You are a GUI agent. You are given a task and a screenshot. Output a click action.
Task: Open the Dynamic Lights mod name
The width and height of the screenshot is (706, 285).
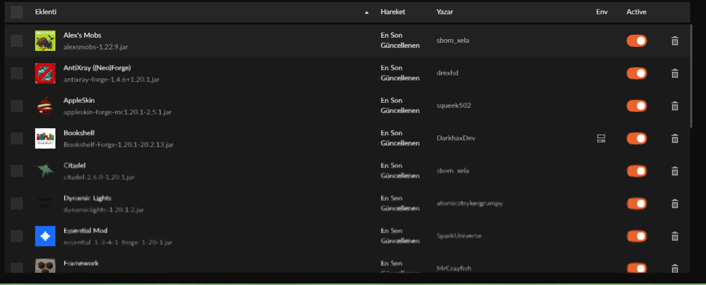87,198
